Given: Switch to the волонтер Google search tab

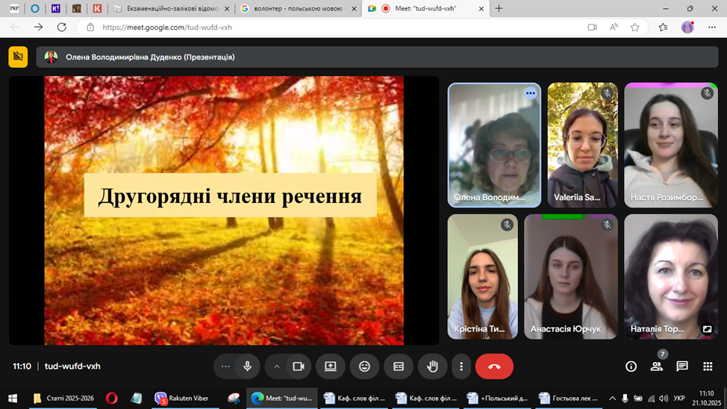Looking at the screenshot, I should [297, 9].
